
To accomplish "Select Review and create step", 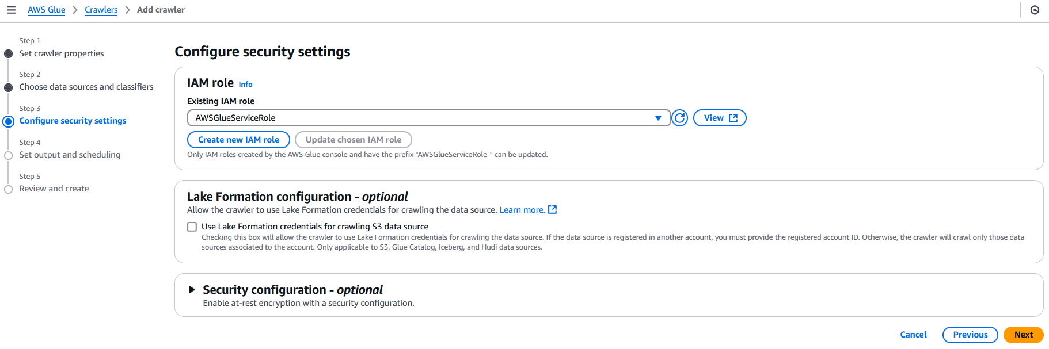I will 54,189.
